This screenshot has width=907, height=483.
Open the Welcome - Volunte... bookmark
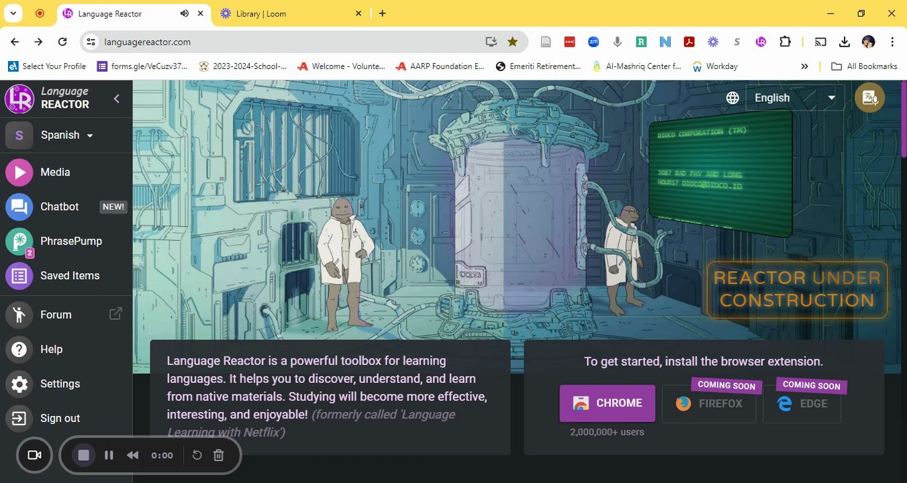point(341,66)
